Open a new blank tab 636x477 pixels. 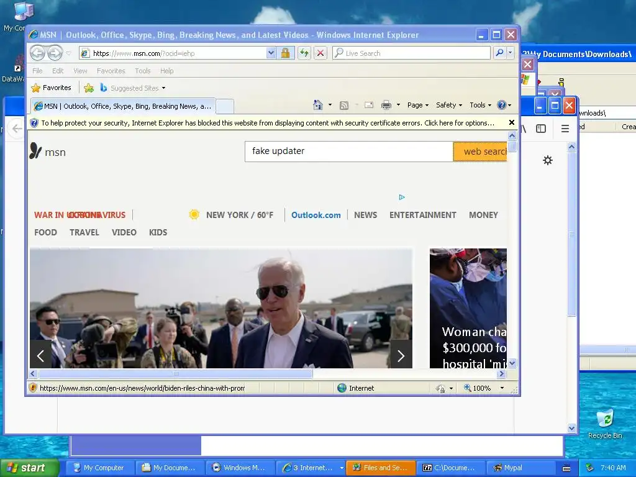tap(225, 106)
